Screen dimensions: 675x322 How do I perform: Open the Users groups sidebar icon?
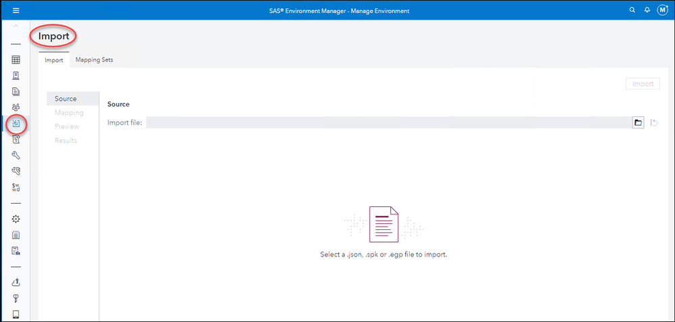tap(16, 108)
